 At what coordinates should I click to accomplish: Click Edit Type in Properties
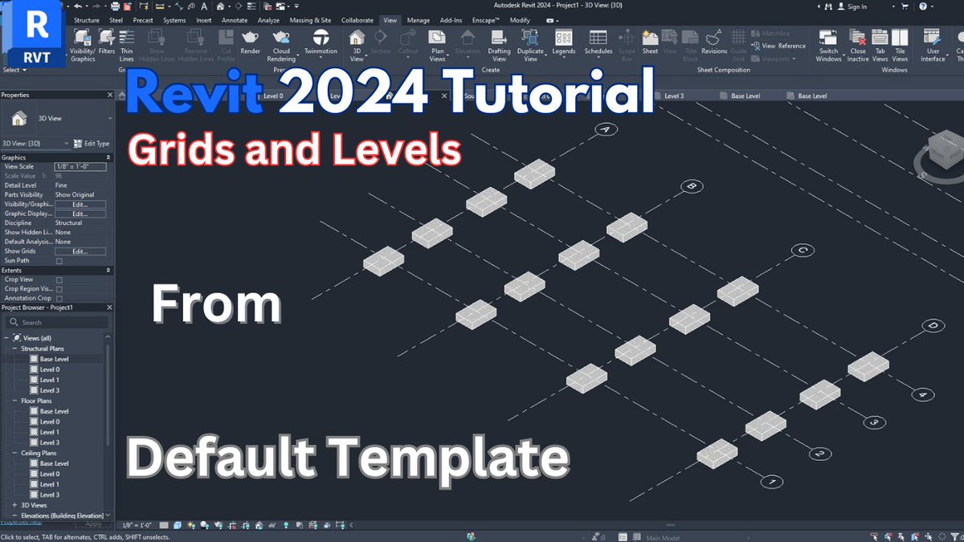[x=91, y=143]
